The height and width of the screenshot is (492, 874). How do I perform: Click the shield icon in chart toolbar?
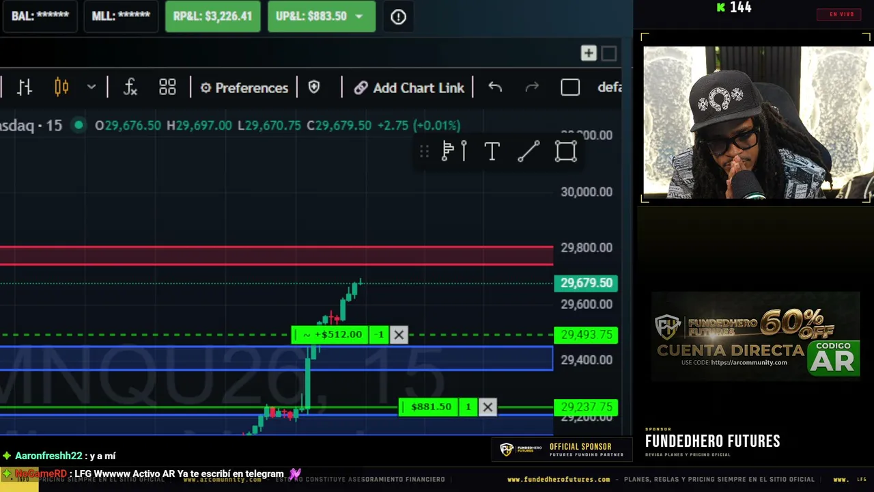[x=314, y=87]
